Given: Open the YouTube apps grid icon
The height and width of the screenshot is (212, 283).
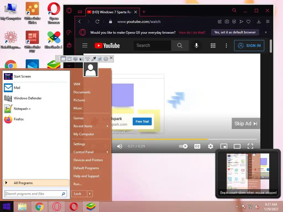Looking at the screenshot, I should tap(213, 46).
